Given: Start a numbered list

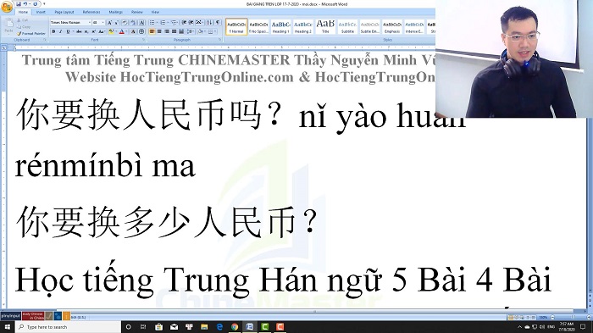Looking at the screenshot, I should 163,23.
